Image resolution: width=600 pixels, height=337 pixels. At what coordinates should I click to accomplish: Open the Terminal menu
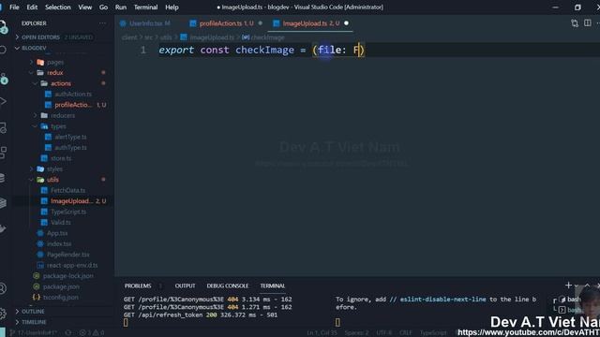click(145, 7)
